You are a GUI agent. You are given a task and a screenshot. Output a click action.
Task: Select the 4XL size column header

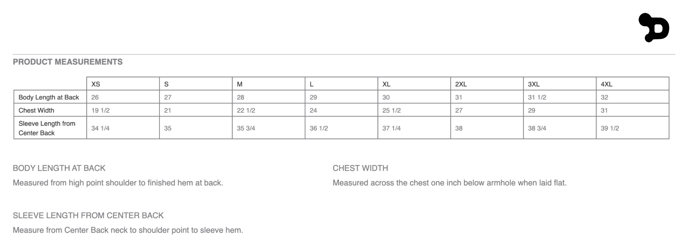[606, 84]
